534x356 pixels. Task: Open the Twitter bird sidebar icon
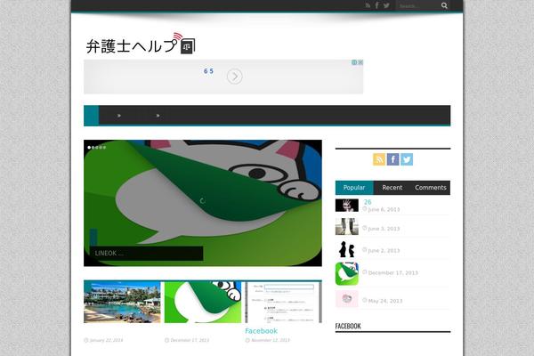coord(407,159)
